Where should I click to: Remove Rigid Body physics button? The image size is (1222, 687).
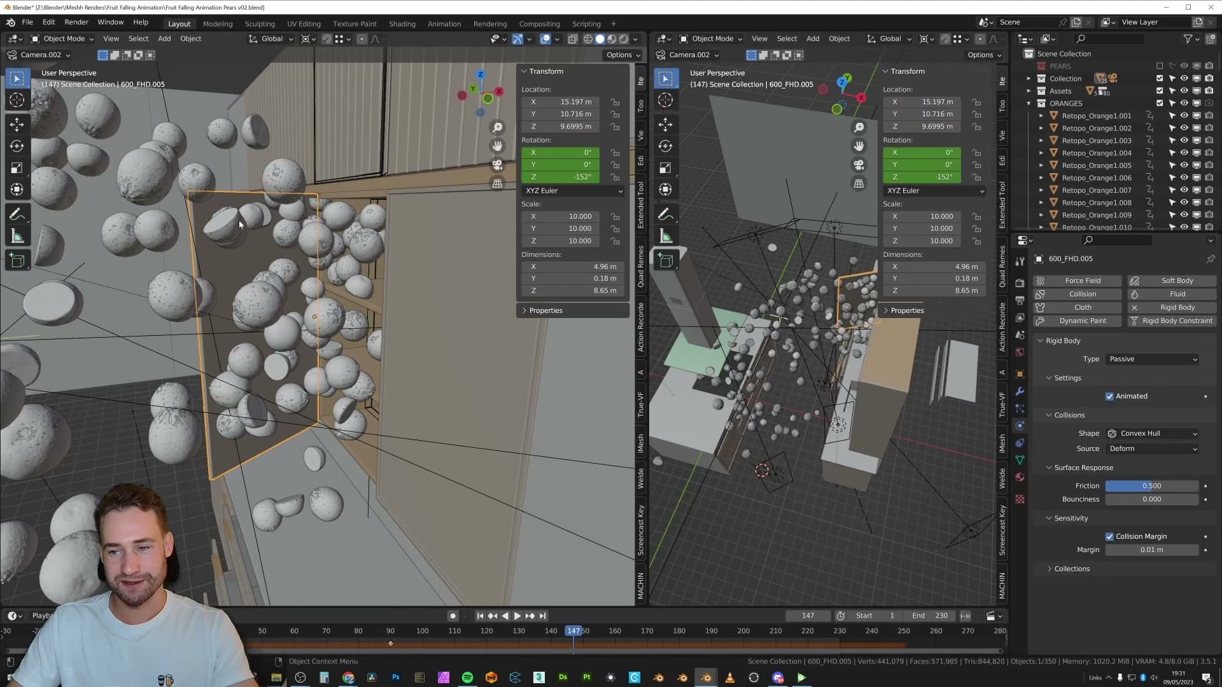[x=1172, y=307]
